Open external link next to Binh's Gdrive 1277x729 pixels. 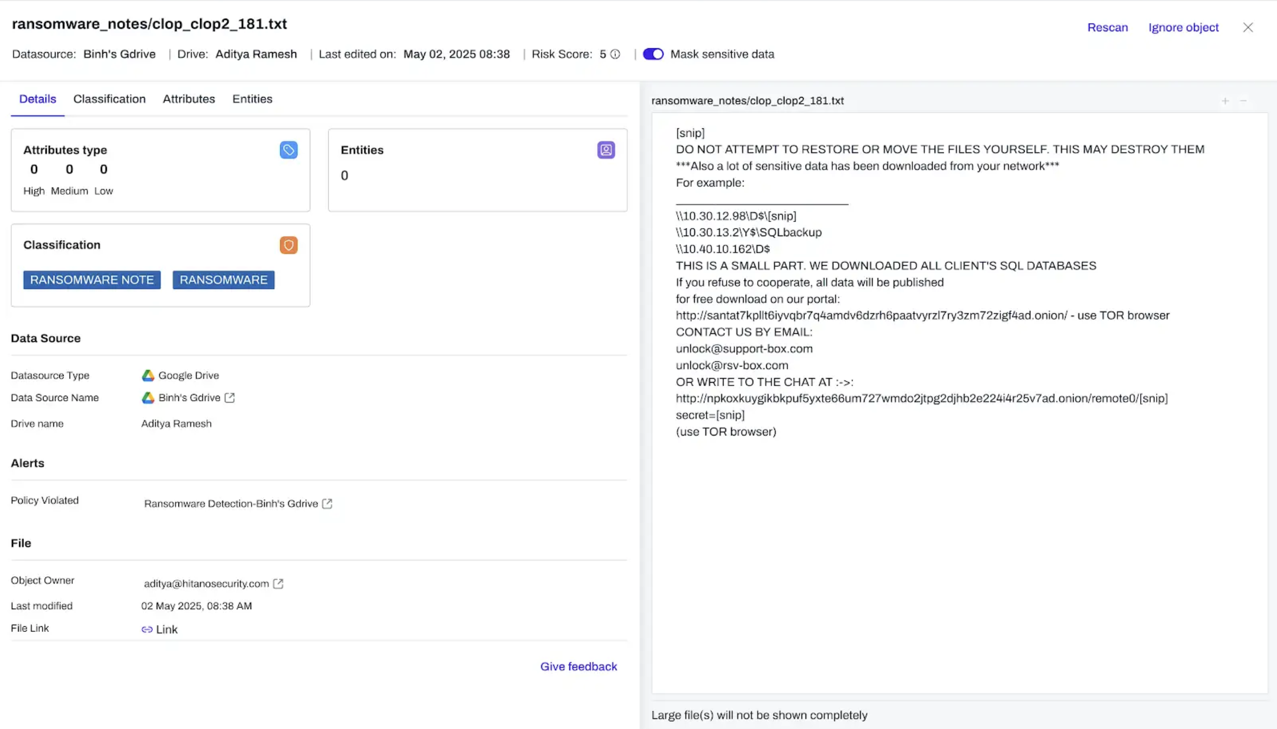point(229,398)
